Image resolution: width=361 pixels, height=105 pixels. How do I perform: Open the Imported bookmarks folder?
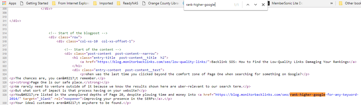point(103,3)
